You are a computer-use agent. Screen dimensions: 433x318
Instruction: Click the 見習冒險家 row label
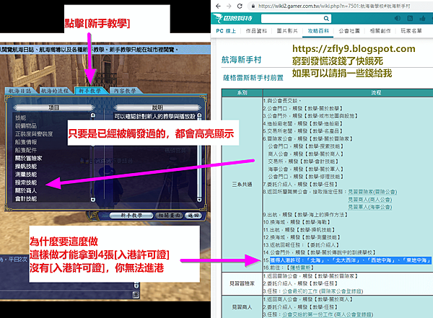click(x=242, y=283)
